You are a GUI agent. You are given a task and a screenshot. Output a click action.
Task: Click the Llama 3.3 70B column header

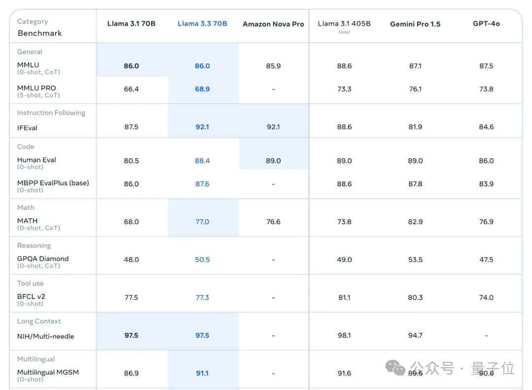(x=202, y=24)
